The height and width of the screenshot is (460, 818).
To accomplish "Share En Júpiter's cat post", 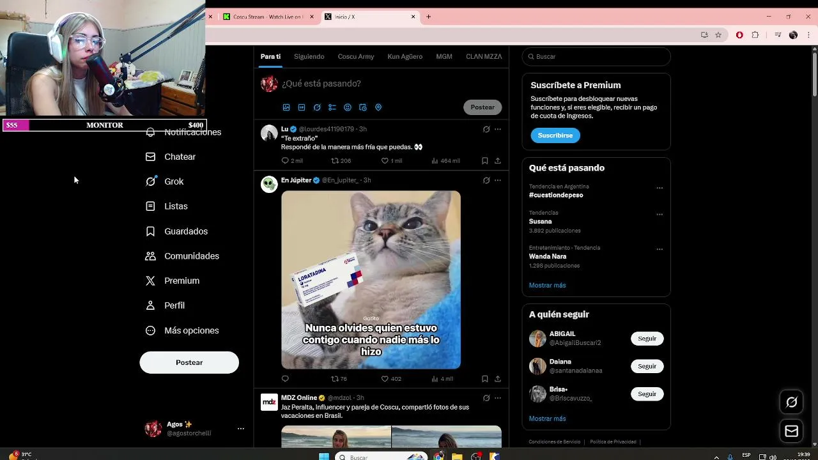I will point(498,379).
